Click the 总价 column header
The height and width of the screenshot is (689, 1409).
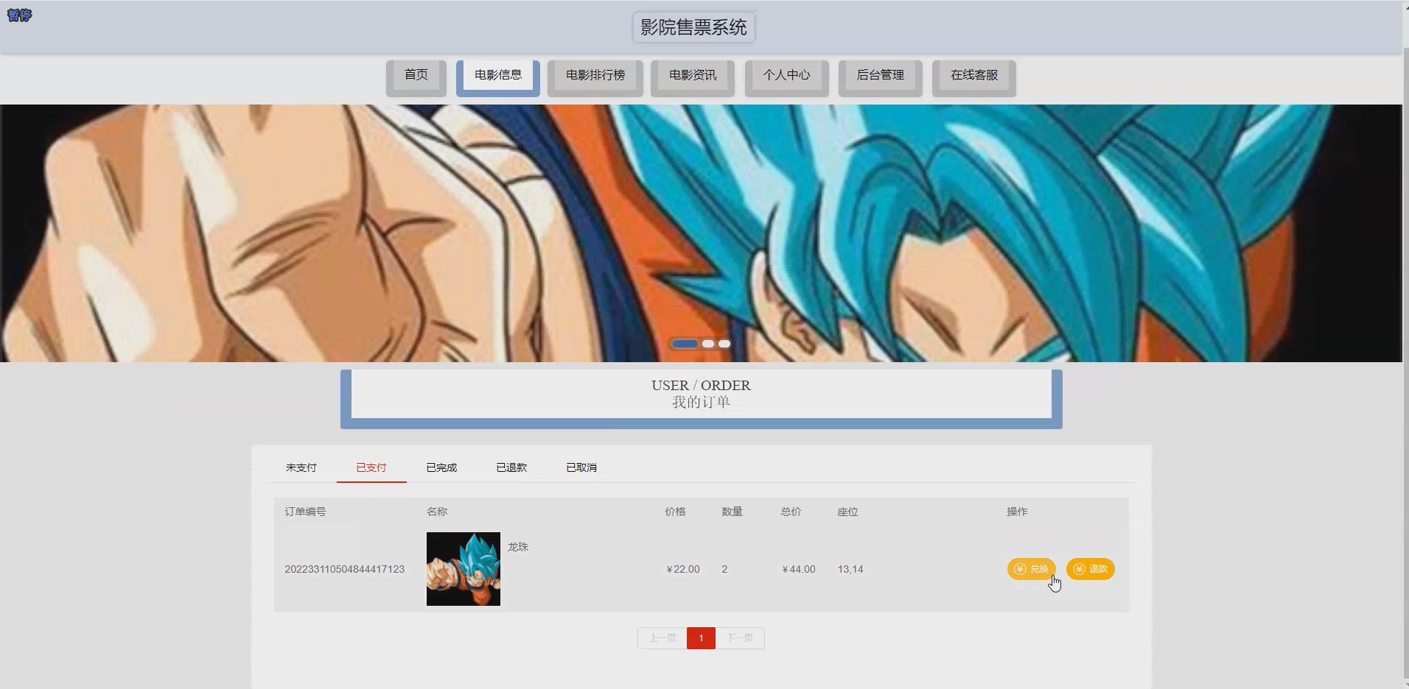pos(791,512)
